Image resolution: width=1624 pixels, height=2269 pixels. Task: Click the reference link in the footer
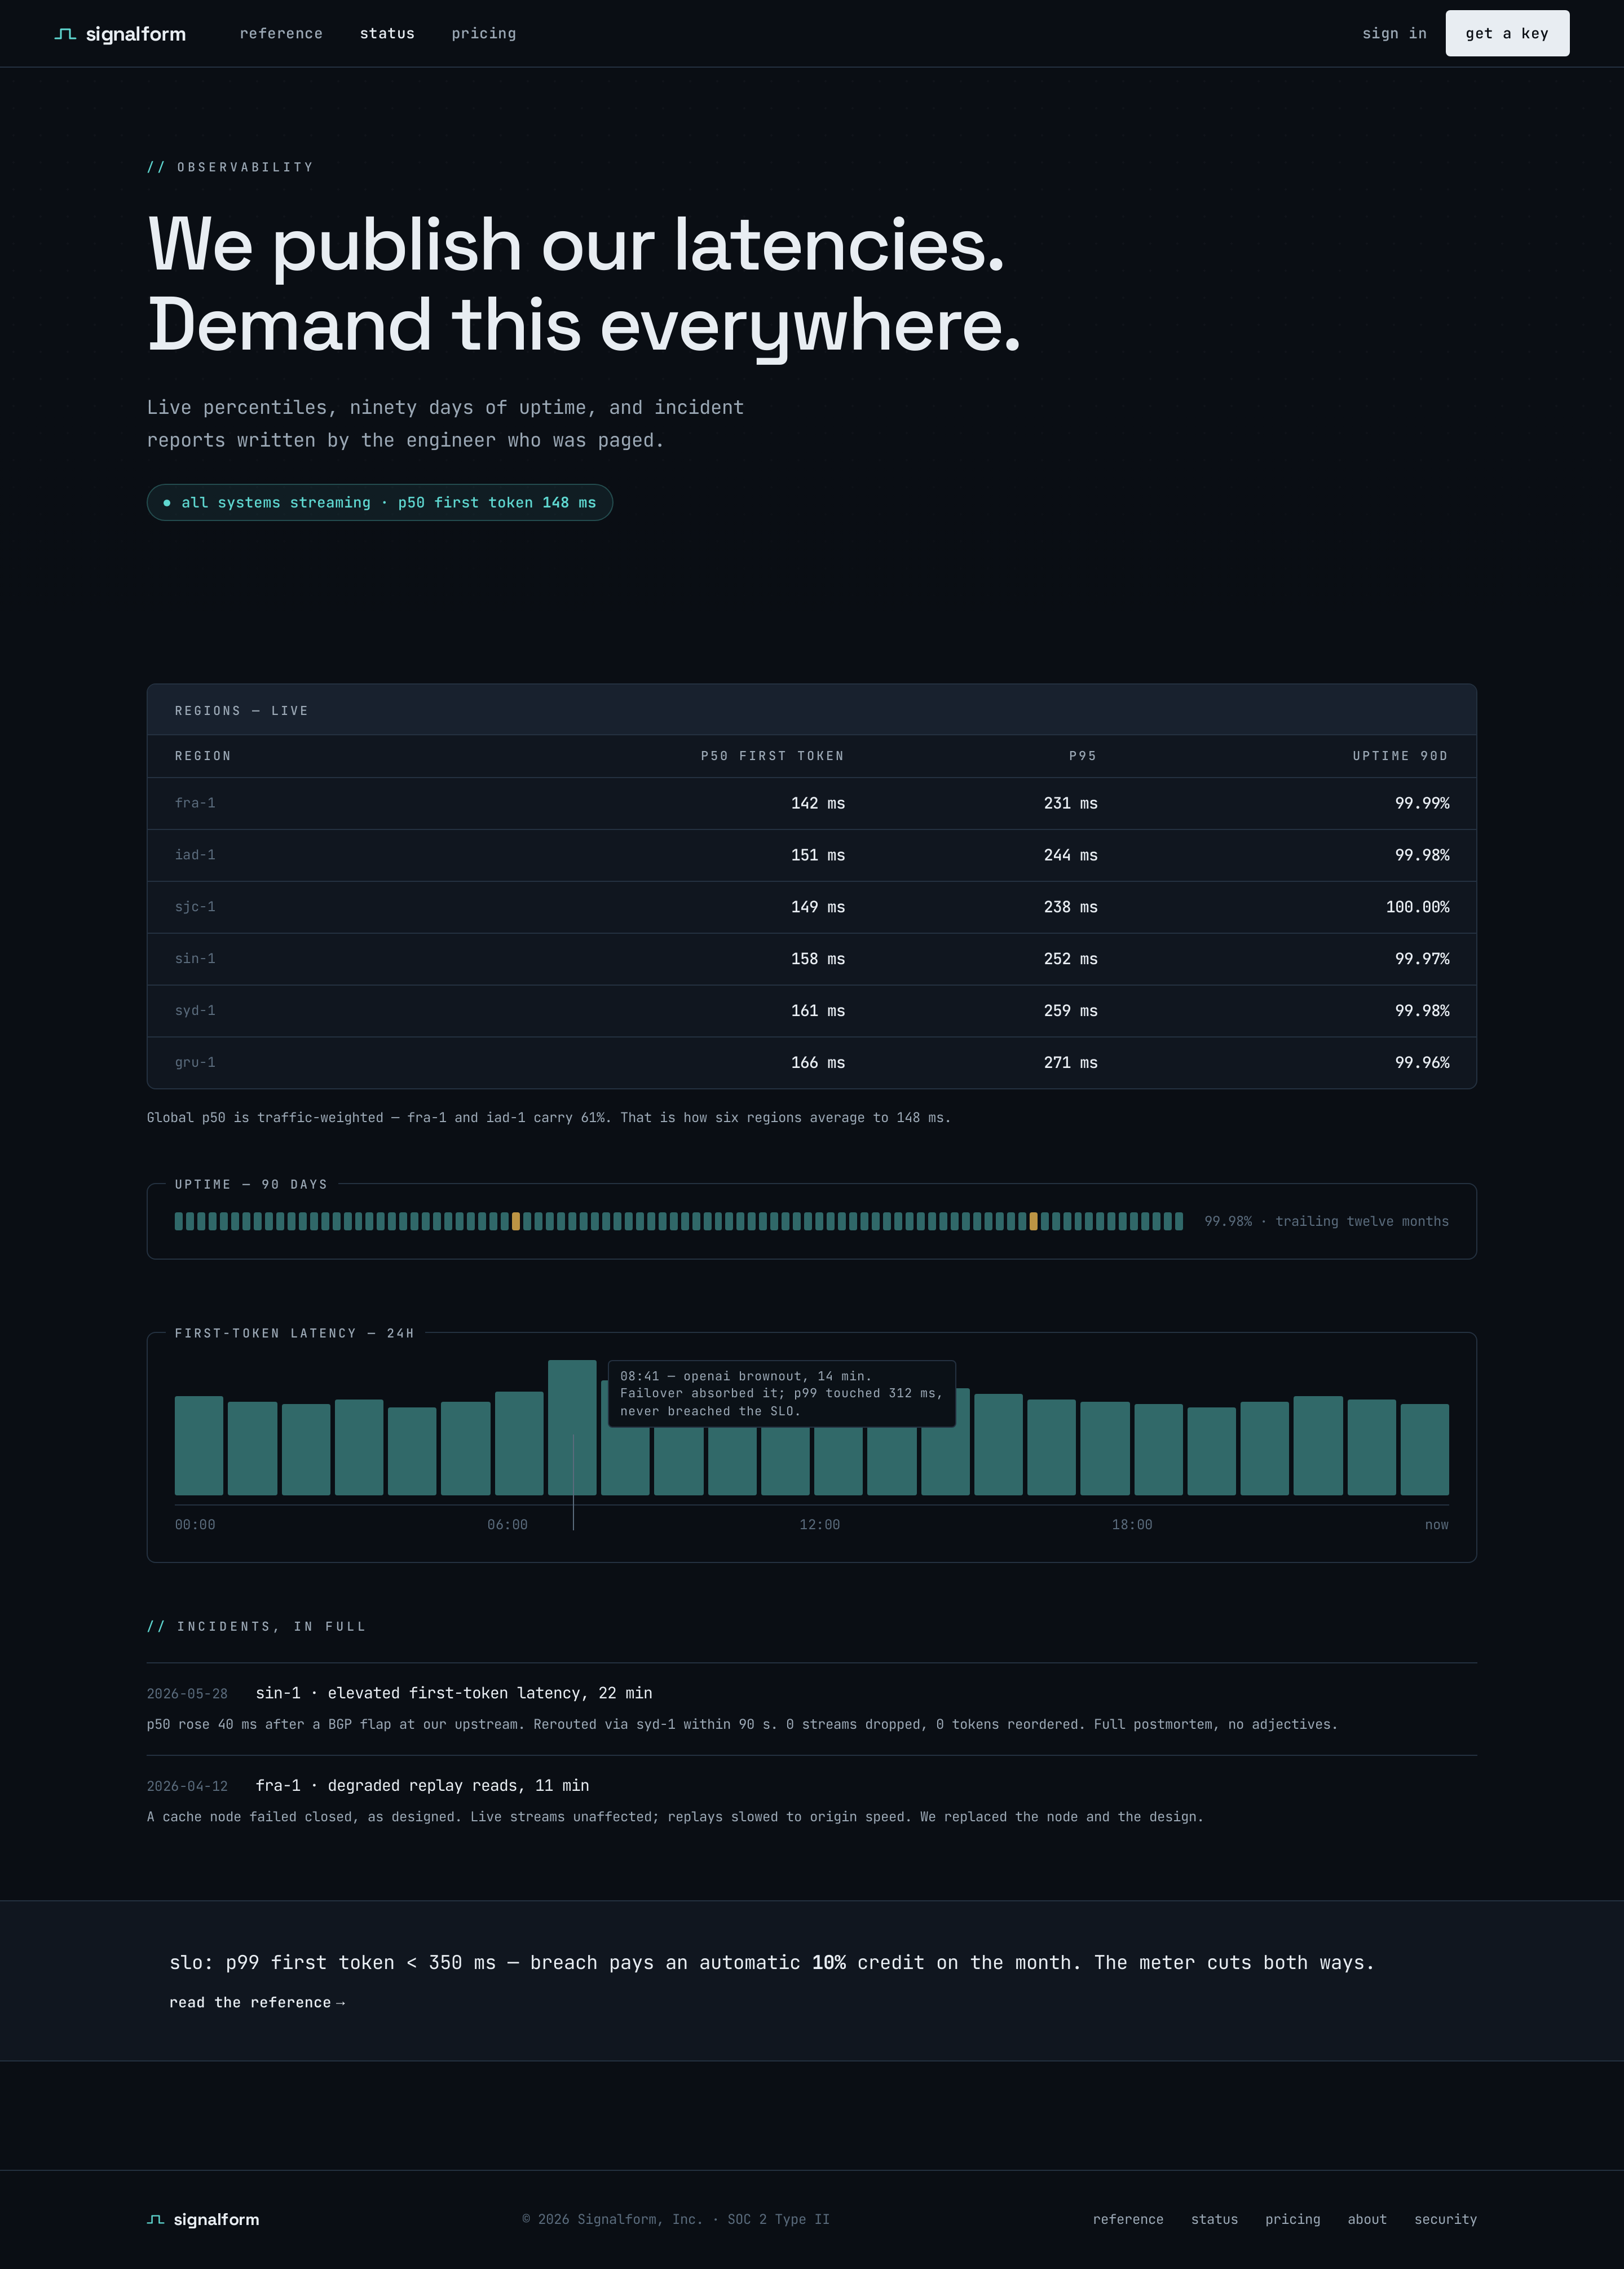pyautogui.click(x=1128, y=2219)
